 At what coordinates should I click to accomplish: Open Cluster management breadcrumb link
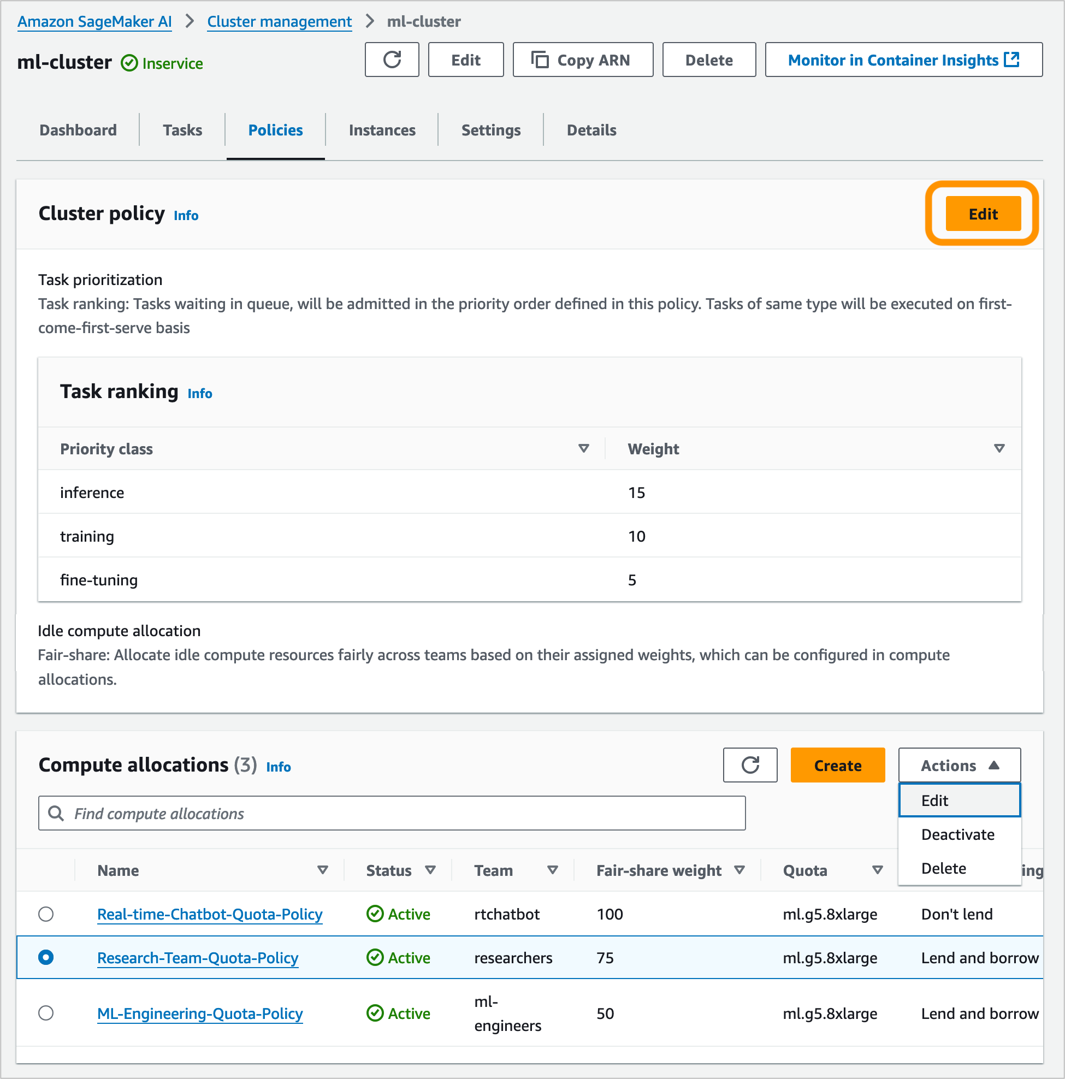click(x=279, y=21)
